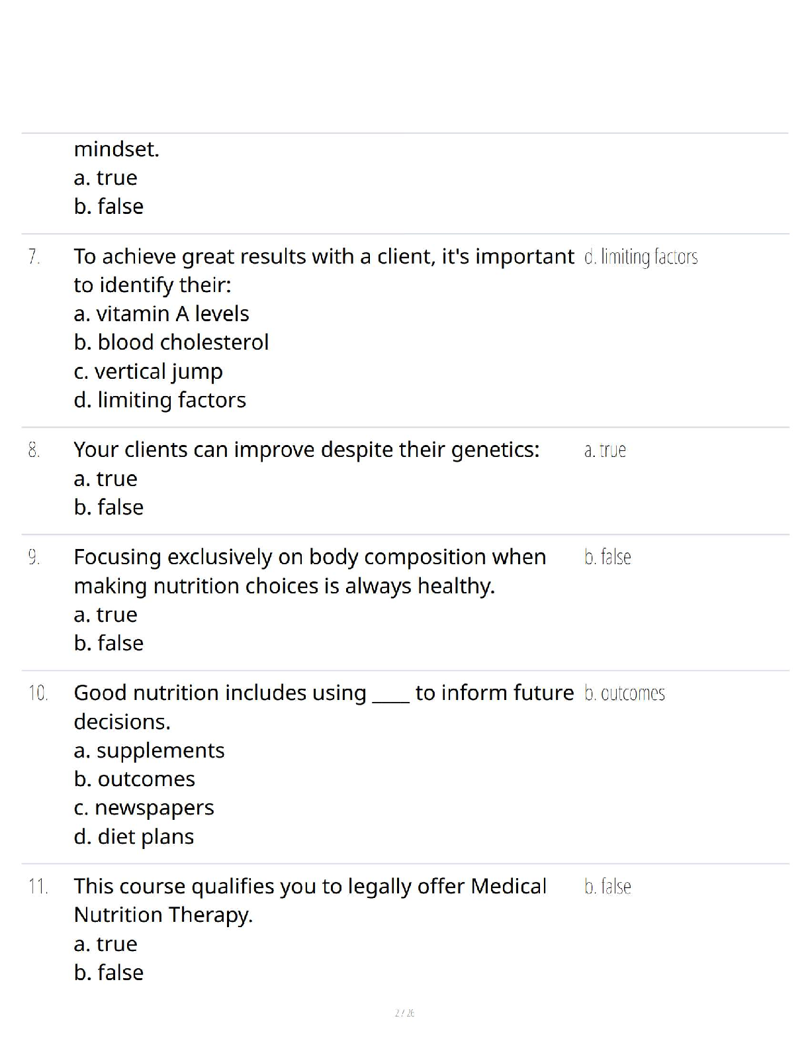
Task: Select 'a. true' under question 9
Action: (106, 615)
